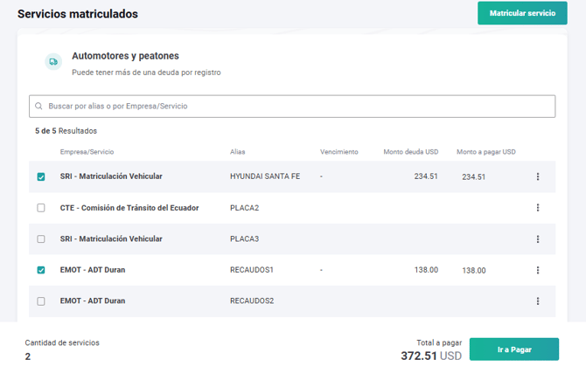
Task: Click the magnifier icon in search box
Action: [39, 107]
